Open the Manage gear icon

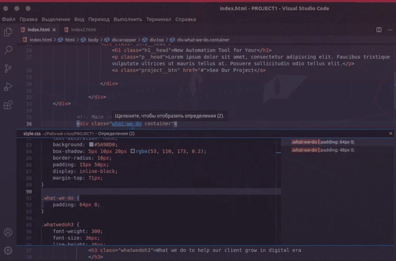(8, 251)
